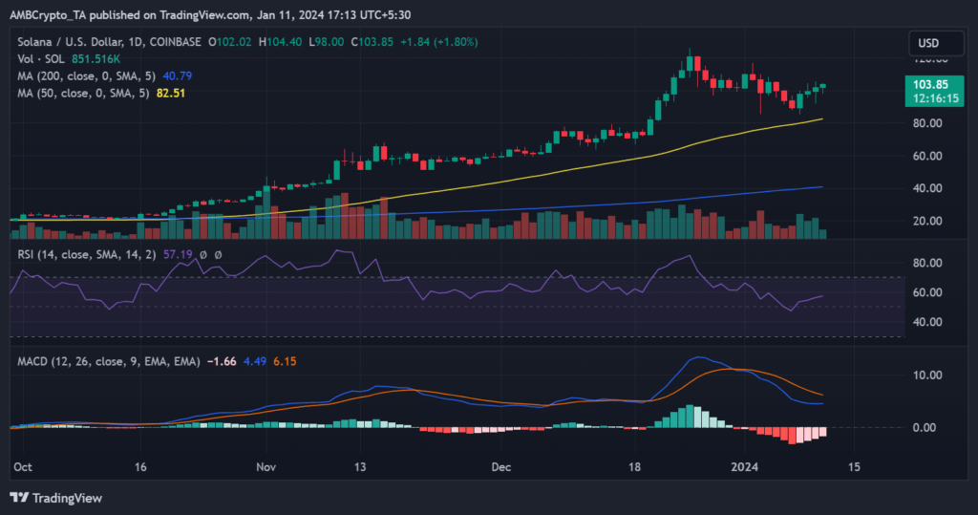Select the MA 200 indicator legend
The width and height of the screenshot is (978, 515).
(80, 76)
